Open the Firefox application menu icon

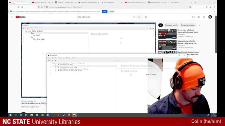(214, 7)
